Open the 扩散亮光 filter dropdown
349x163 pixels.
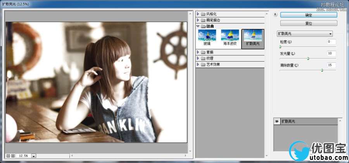point(305,34)
